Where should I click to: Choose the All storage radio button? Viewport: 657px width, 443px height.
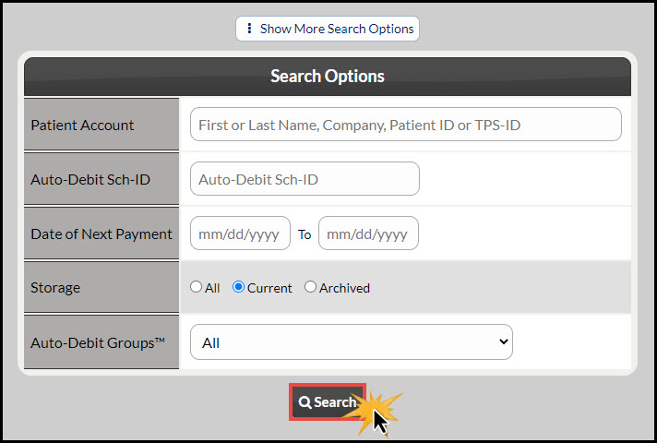click(x=196, y=287)
